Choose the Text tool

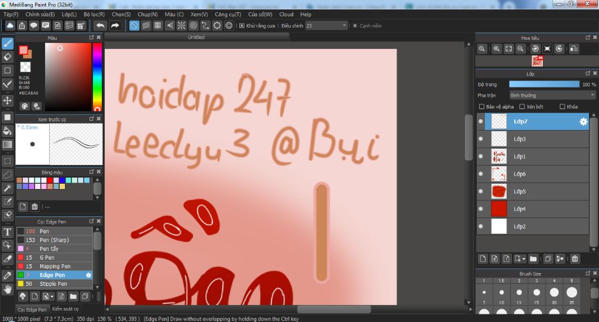(8, 232)
